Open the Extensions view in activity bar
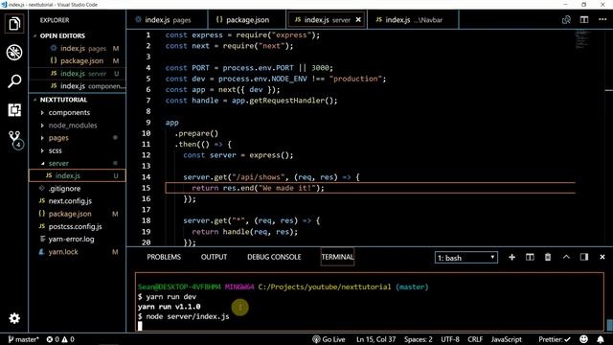The width and height of the screenshot is (613, 345). coord(14,110)
